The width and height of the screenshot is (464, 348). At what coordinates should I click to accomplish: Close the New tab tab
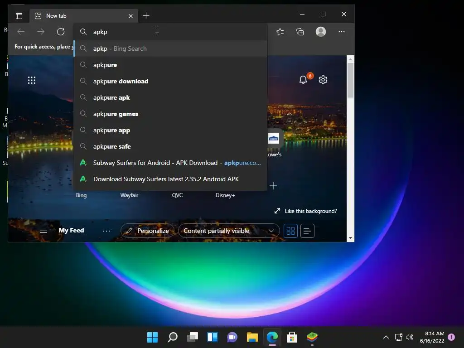coord(130,16)
